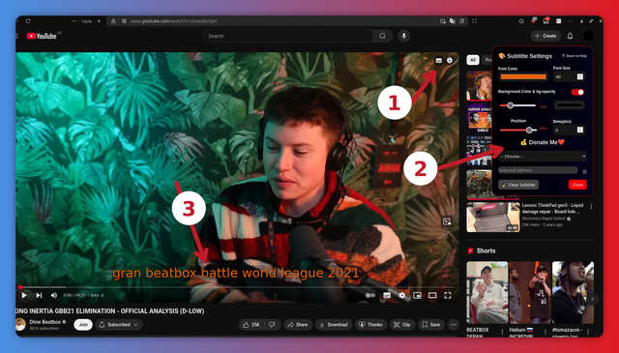The image size is (619, 353).
Task: Reload the page in browser
Action: (28, 21)
